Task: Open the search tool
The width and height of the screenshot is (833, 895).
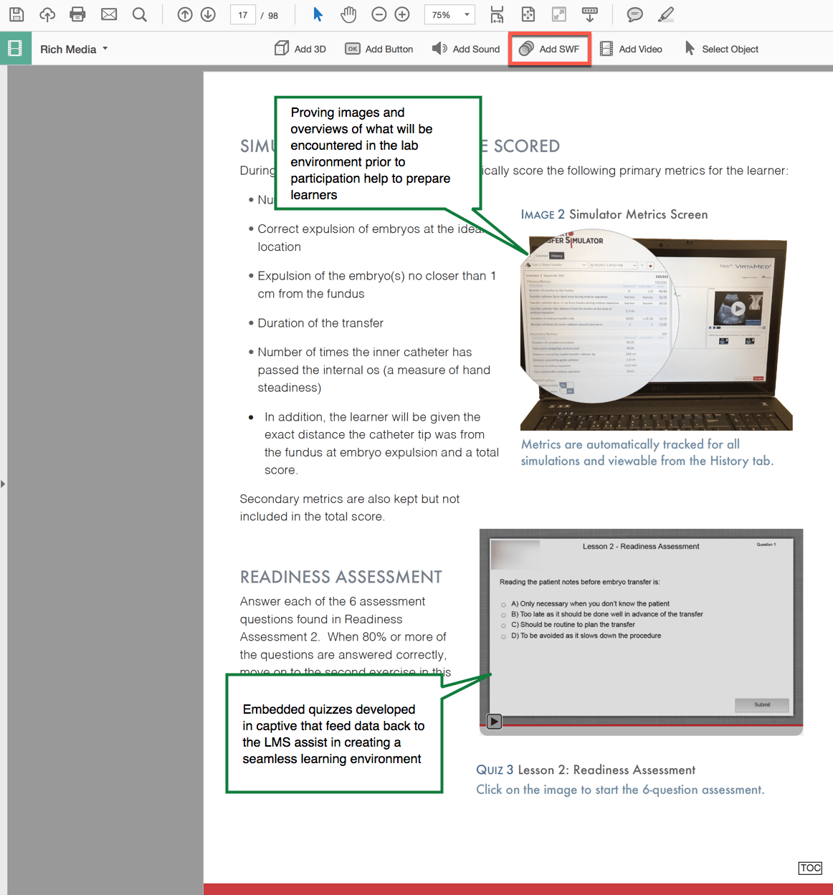Action: [138, 14]
